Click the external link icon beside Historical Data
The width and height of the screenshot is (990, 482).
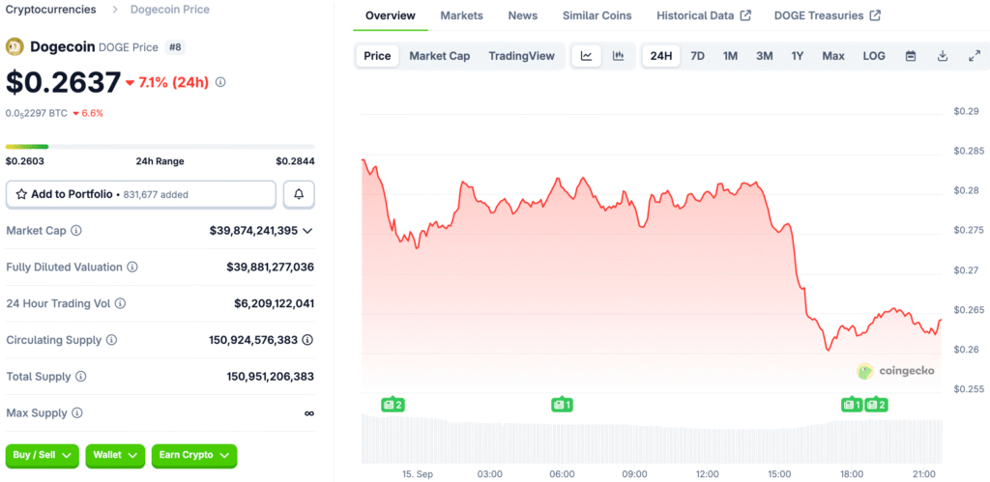pyautogui.click(x=745, y=15)
